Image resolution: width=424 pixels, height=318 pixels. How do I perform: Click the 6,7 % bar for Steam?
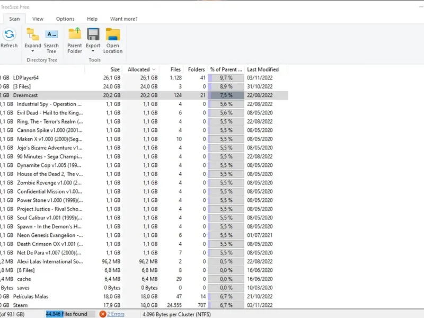[x=226, y=305]
